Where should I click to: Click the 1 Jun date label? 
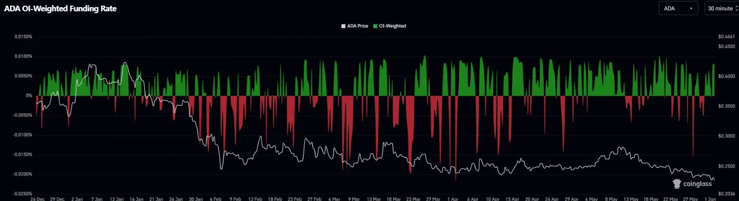[710, 199]
